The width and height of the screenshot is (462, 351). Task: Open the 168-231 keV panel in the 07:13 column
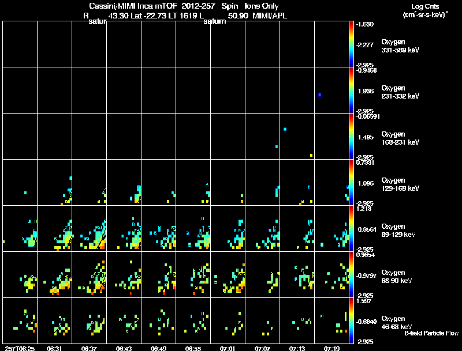pos(297,136)
